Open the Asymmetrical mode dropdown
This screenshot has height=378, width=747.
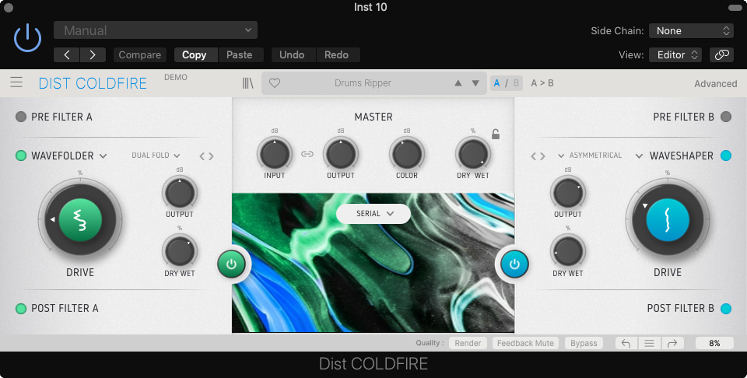pyautogui.click(x=590, y=156)
